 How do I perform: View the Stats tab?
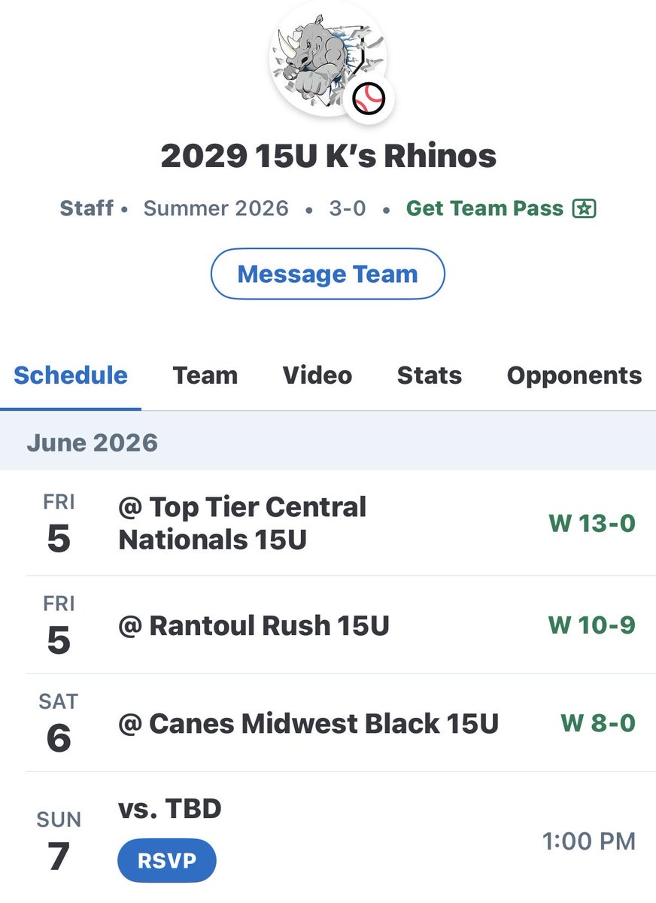coord(429,375)
